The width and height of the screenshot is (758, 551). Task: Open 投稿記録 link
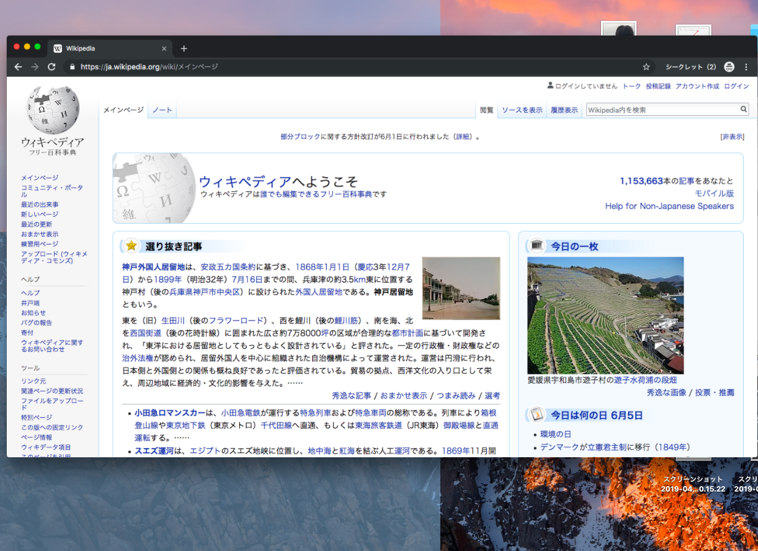[x=658, y=86]
